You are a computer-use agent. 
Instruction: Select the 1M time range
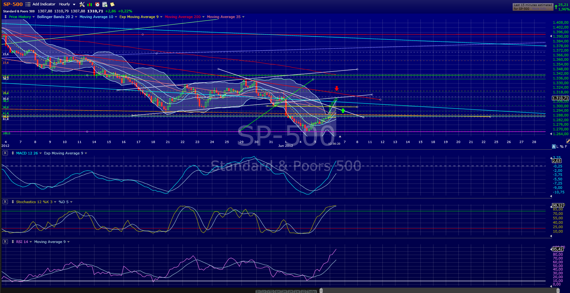[291, 291]
